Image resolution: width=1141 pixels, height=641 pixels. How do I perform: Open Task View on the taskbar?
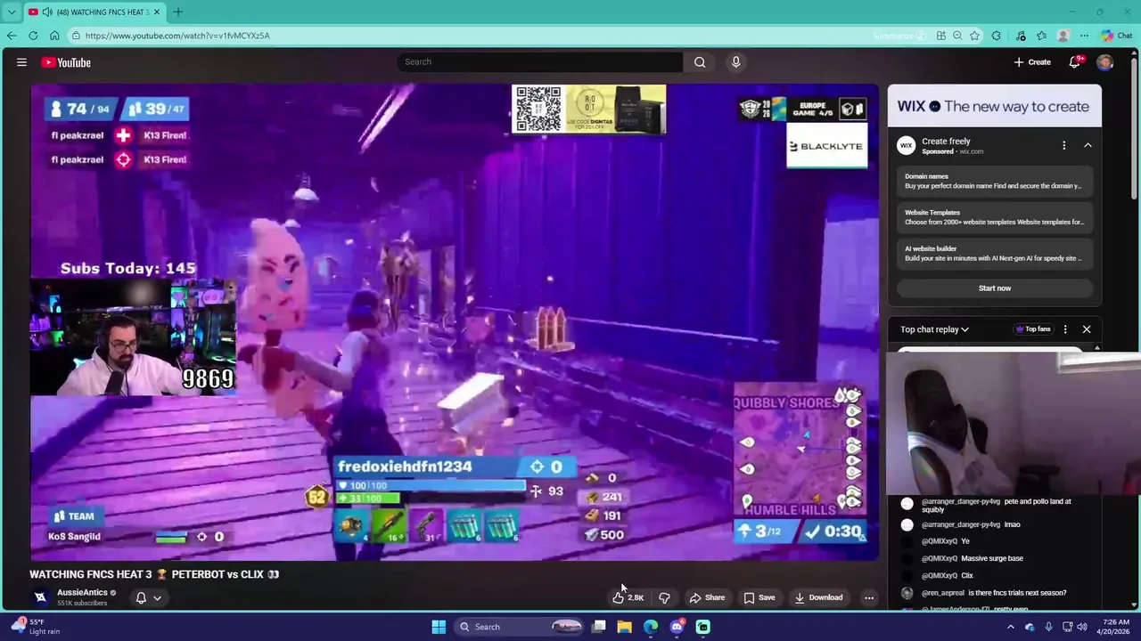[x=599, y=627]
